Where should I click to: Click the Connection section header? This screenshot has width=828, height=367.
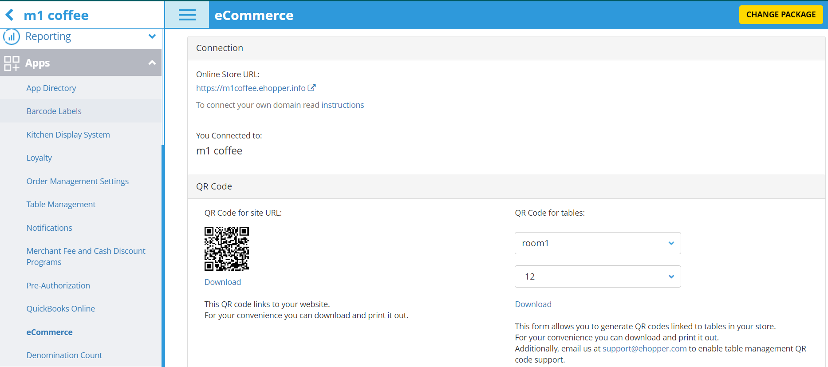[x=506, y=48]
